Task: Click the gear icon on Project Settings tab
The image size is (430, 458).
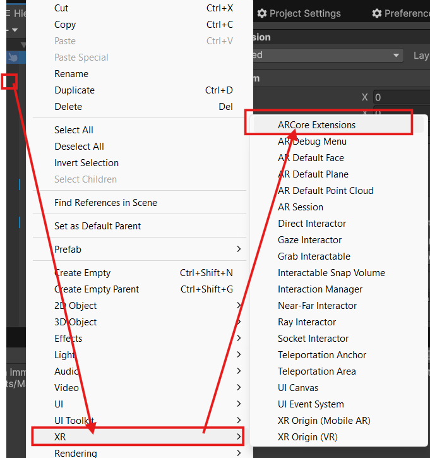Action: tap(261, 13)
